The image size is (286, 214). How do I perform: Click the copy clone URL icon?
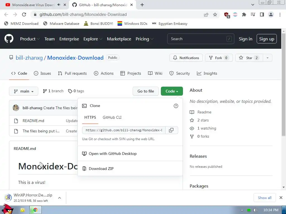[x=171, y=130]
